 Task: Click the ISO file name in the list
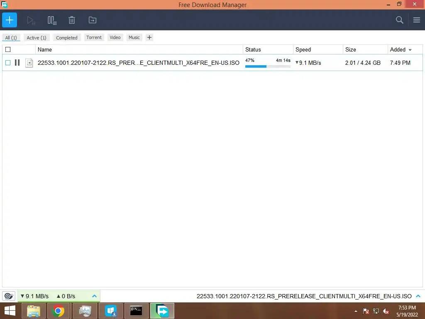point(139,63)
